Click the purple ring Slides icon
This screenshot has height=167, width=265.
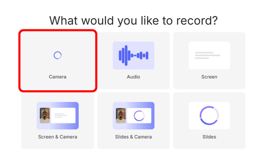tap(209, 116)
